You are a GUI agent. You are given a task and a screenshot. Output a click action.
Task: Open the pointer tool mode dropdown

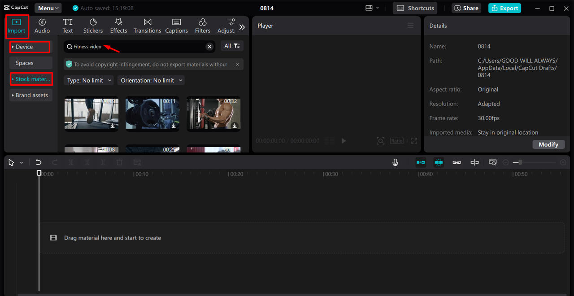tap(22, 162)
